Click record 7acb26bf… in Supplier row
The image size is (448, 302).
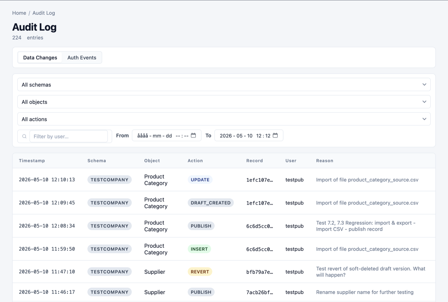click(x=260, y=292)
